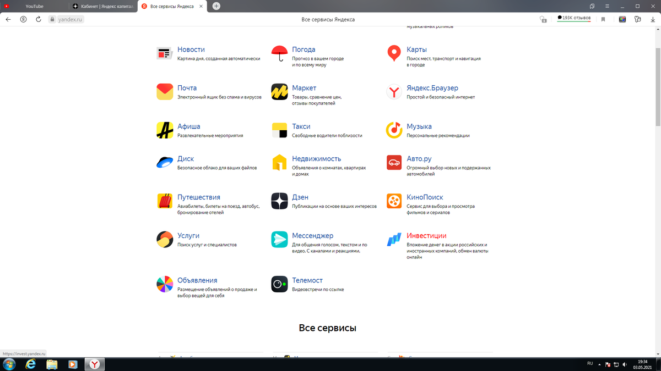661x371 pixels.
Task: Open the Windows Start button
Action: 9,364
